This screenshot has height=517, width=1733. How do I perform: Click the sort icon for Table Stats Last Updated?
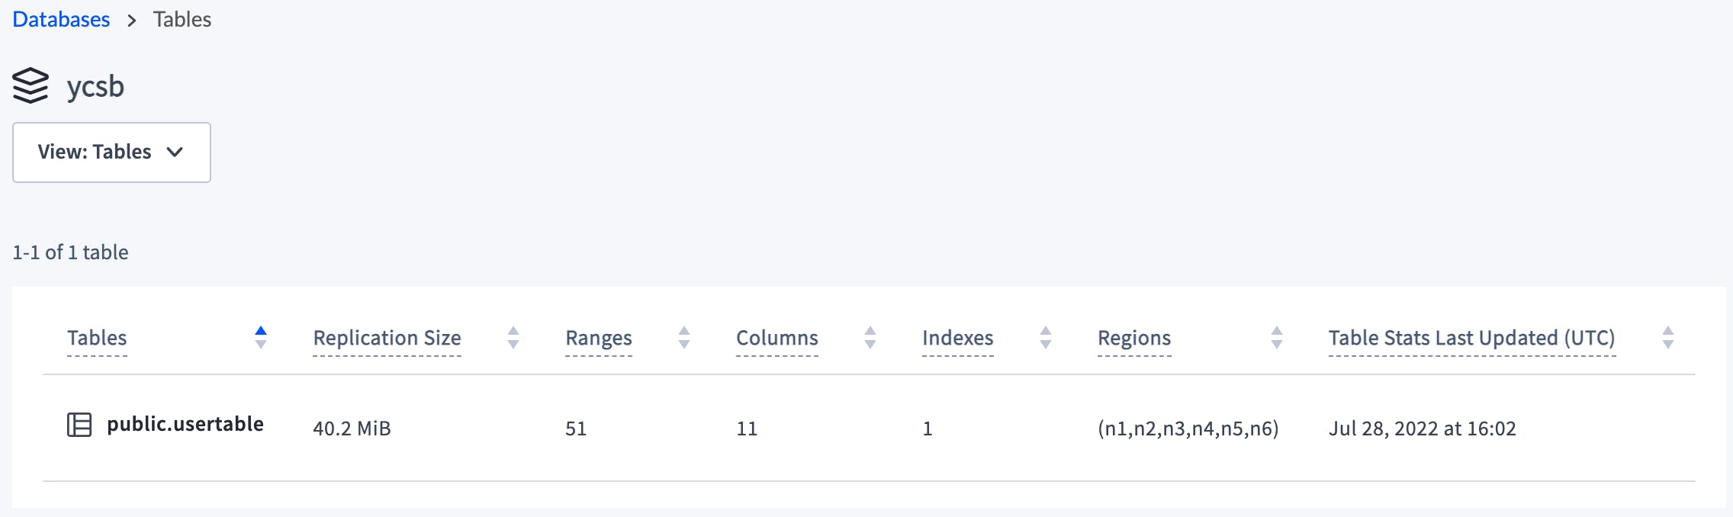[1667, 338]
